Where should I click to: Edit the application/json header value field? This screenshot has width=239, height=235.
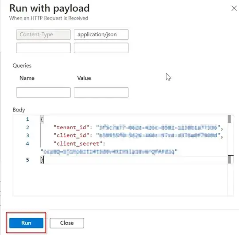(101, 35)
